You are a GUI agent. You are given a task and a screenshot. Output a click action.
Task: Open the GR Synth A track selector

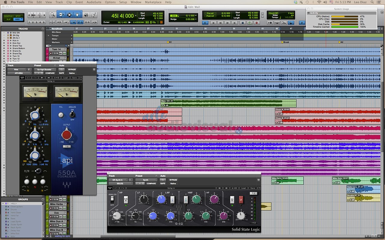[x=118, y=180]
